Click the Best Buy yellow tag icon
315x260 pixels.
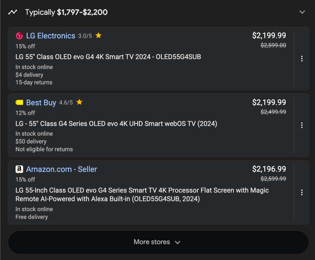click(x=19, y=103)
